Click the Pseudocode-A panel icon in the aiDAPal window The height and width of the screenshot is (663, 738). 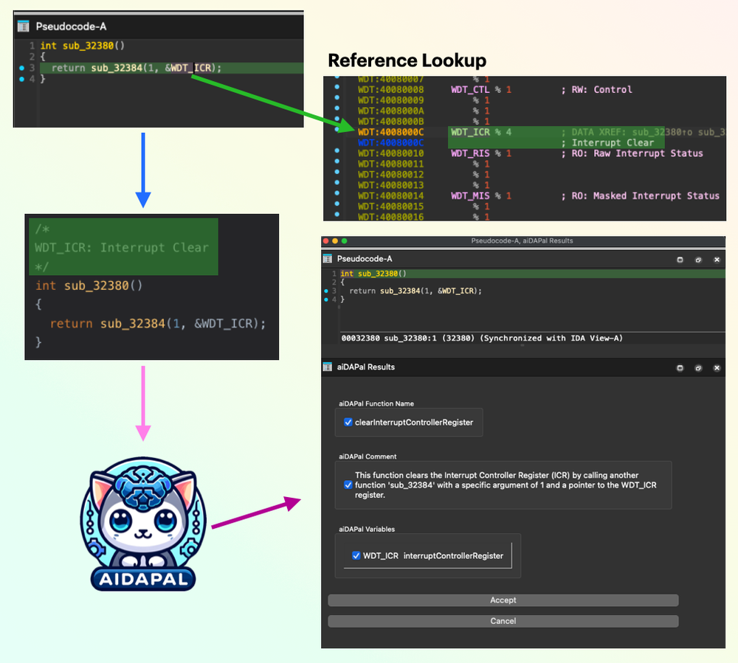point(328,259)
